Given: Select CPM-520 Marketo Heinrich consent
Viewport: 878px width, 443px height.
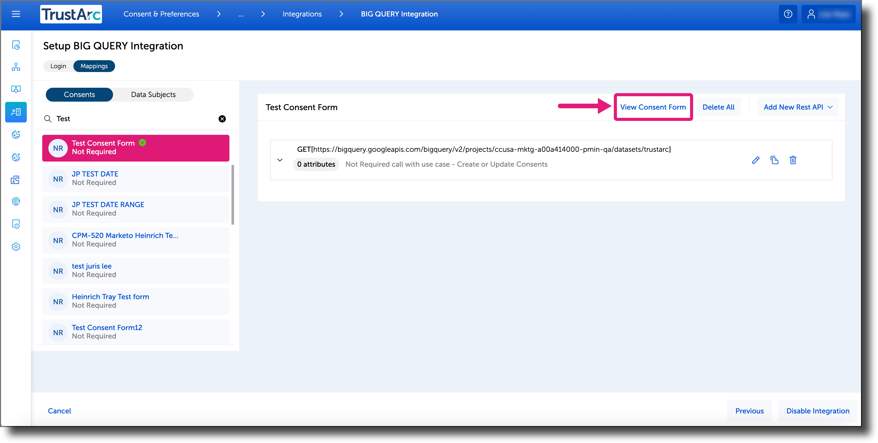Looking at the screenshot, I should pyautogui.click(x=136, y=240).
